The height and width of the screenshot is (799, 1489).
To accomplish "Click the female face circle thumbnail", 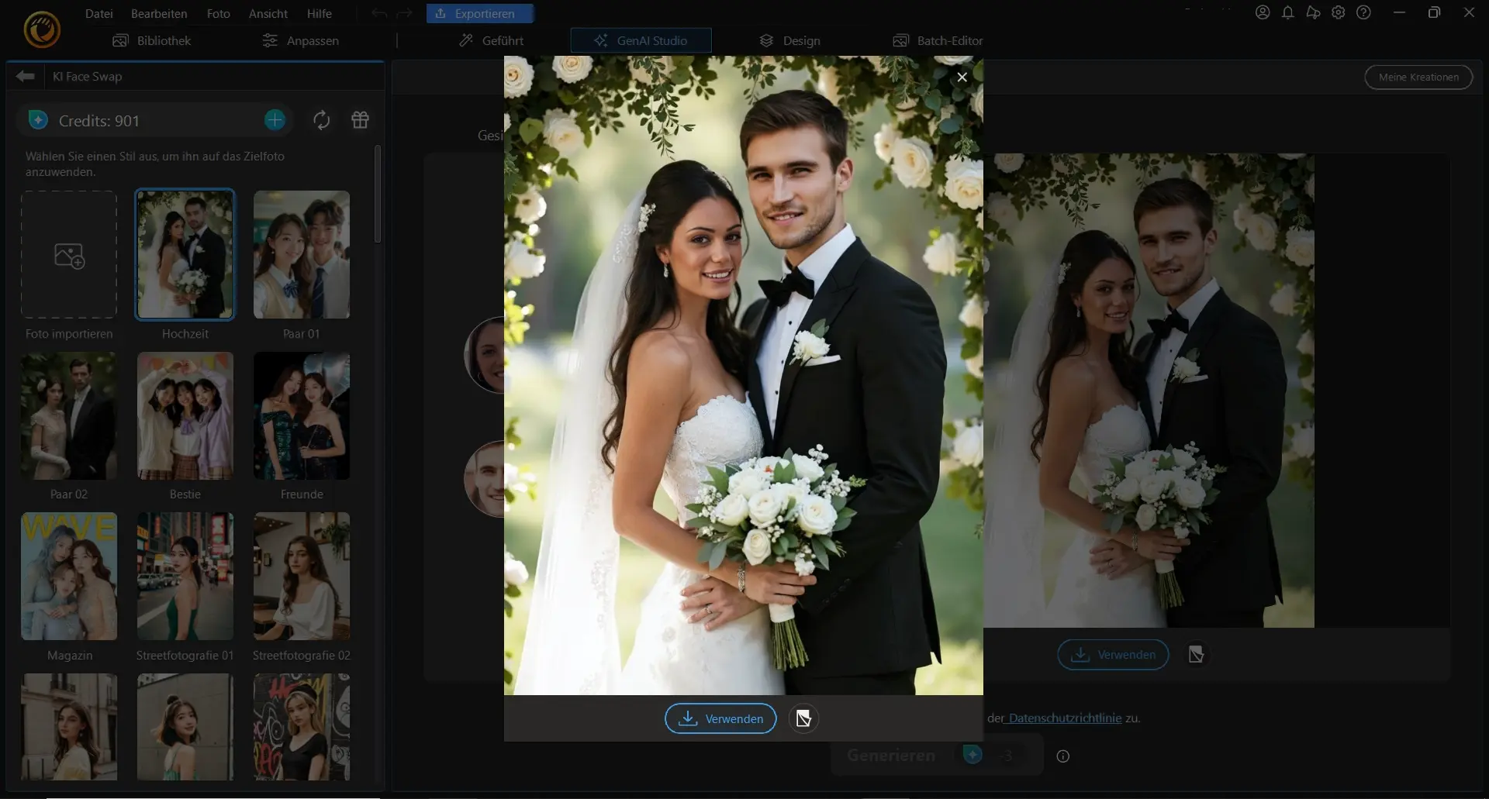I will coord(485,355).
